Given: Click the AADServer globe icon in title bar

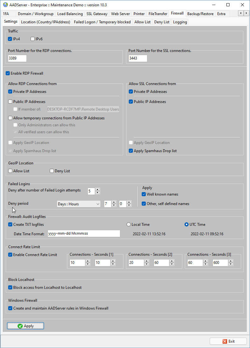Looking at the screenshot, I should (5, 5).
